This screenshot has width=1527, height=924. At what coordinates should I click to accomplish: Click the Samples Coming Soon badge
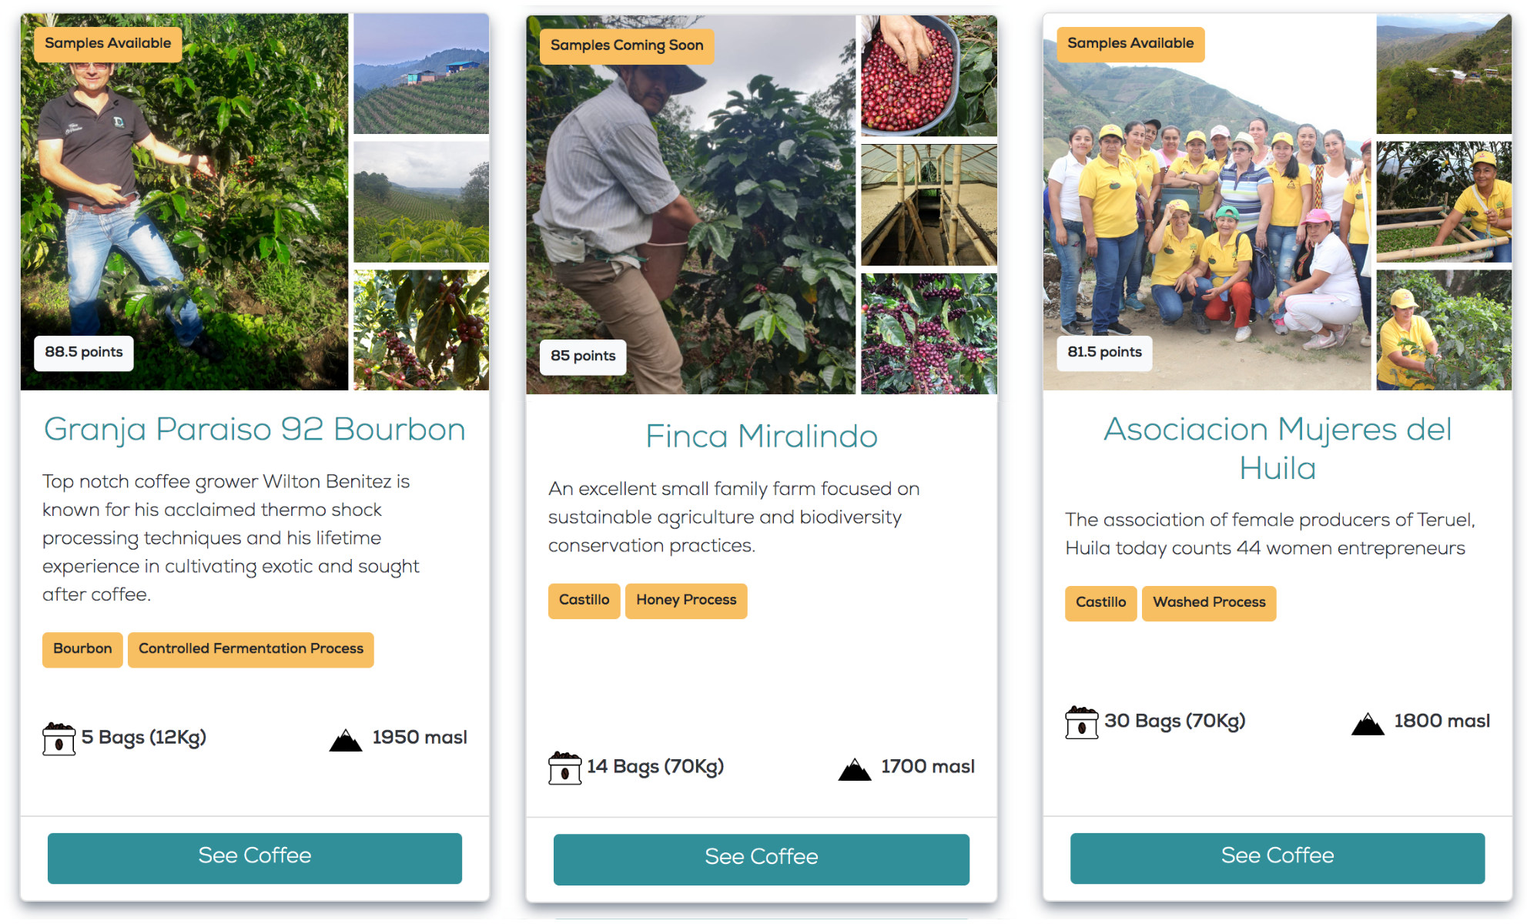[x=627, y=46]
